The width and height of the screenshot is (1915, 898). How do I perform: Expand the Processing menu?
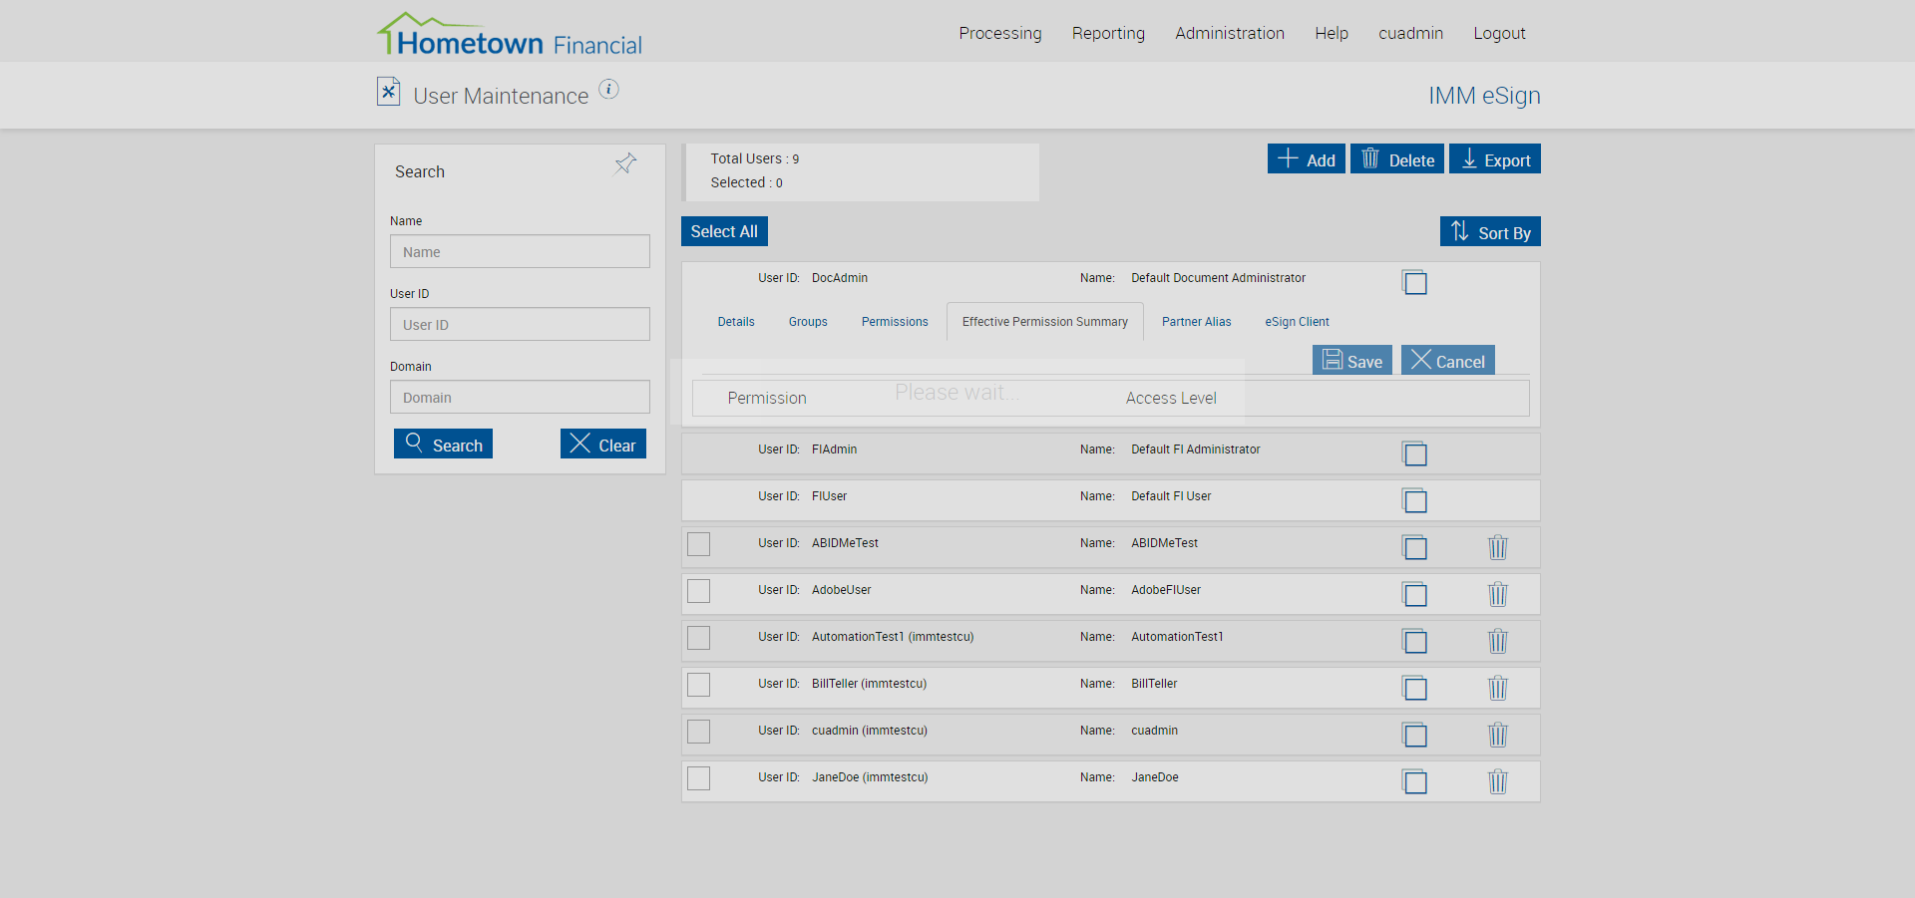1000,33
